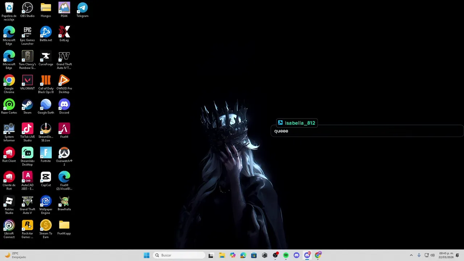
Task: Open the Cliente de Riot shortcut
Action: [9, 181]
